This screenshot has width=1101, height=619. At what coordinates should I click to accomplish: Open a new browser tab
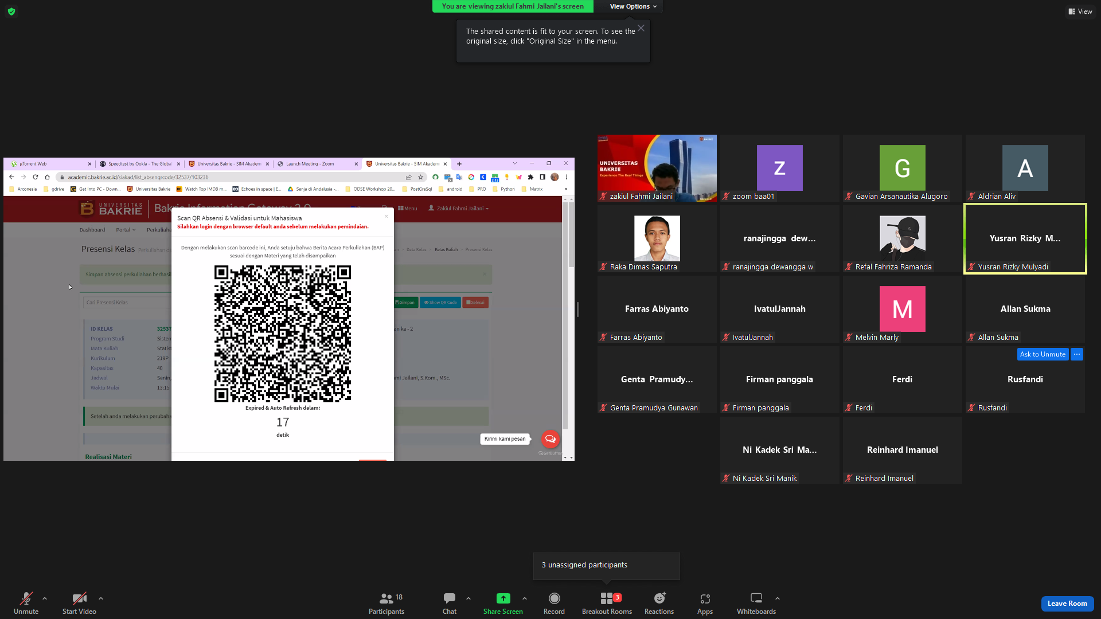point(459,164)
